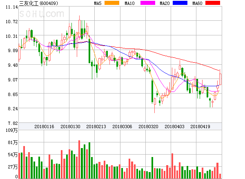Click the 20180213 date label

(x=96, y=127)
